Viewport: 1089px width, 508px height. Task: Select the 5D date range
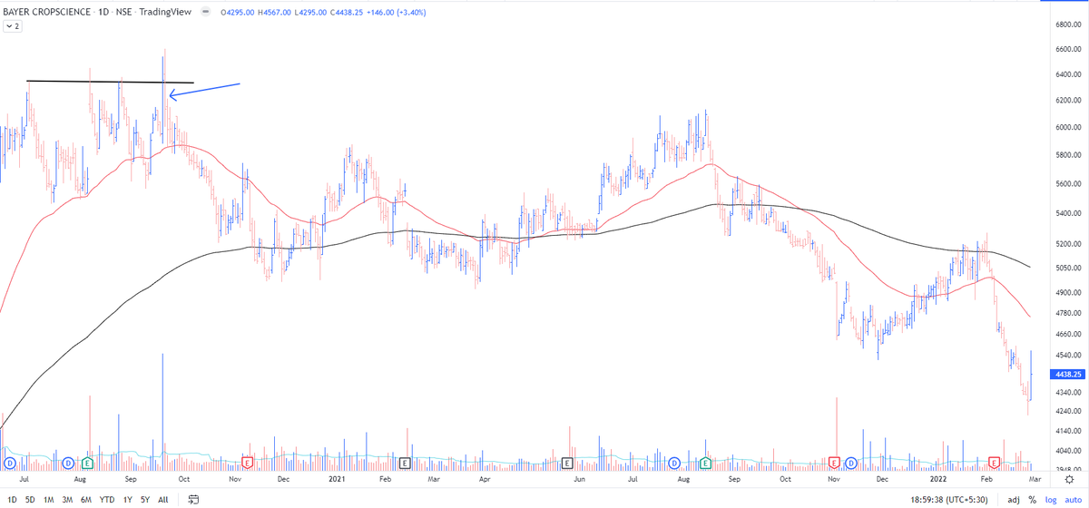point(30,499)
